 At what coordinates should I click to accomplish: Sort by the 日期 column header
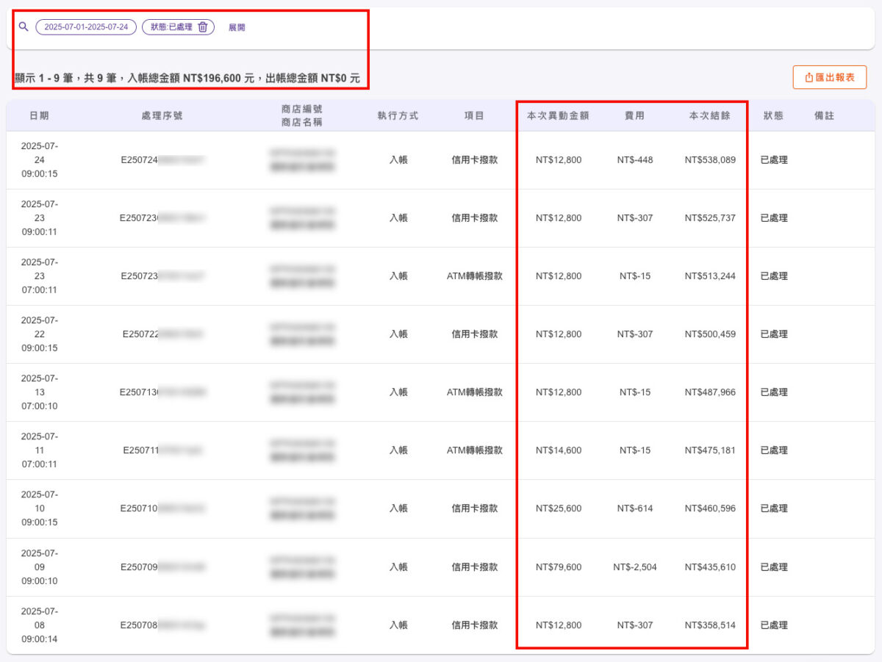pyautogui.click(x=39, y=116)
